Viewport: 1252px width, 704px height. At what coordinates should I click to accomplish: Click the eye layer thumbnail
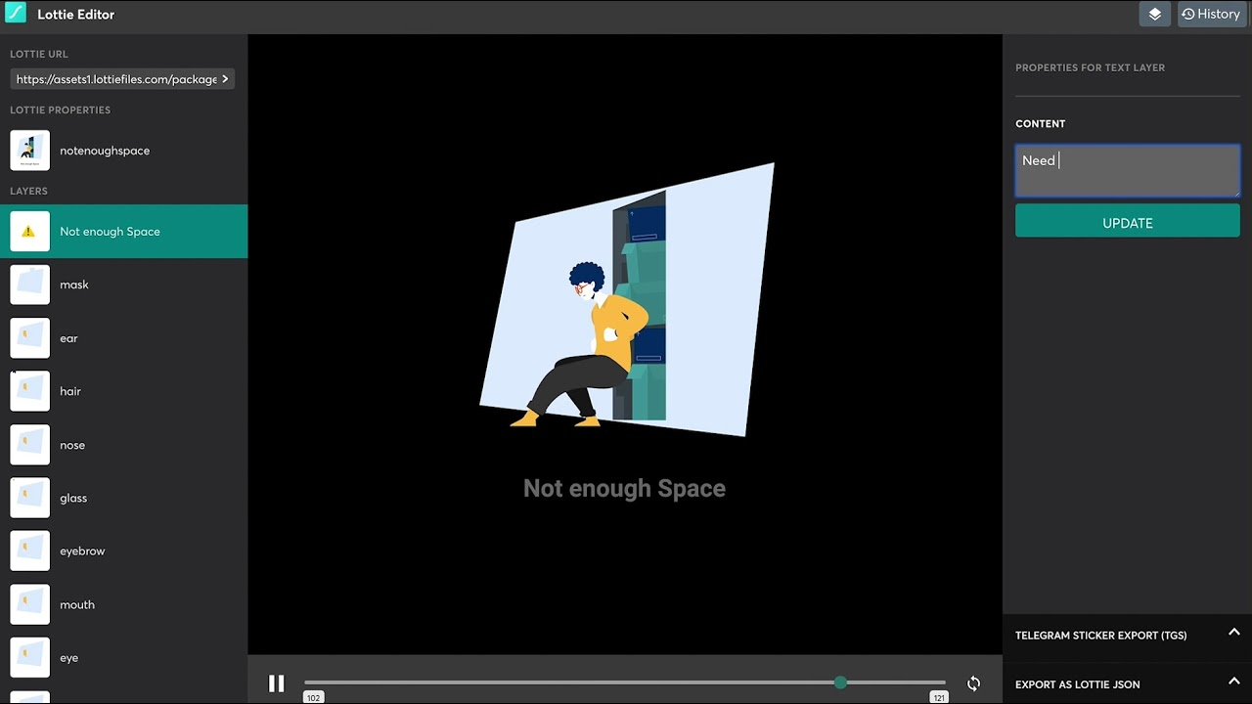point(29,658)
